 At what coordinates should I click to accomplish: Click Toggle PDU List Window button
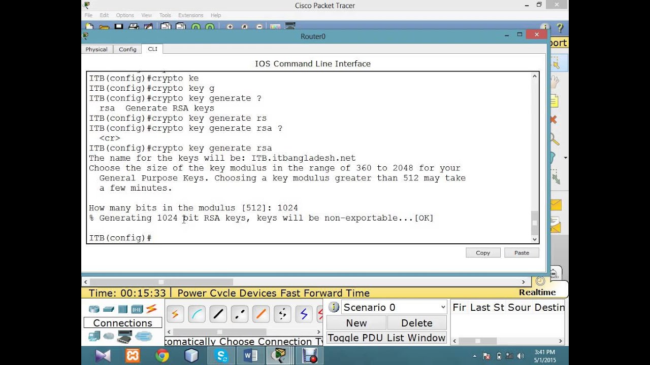point(386,338)
